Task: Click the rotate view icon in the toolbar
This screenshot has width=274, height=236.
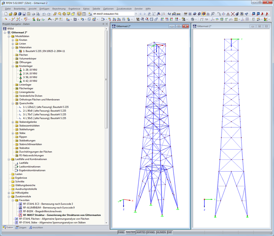Action: point(223,14)
